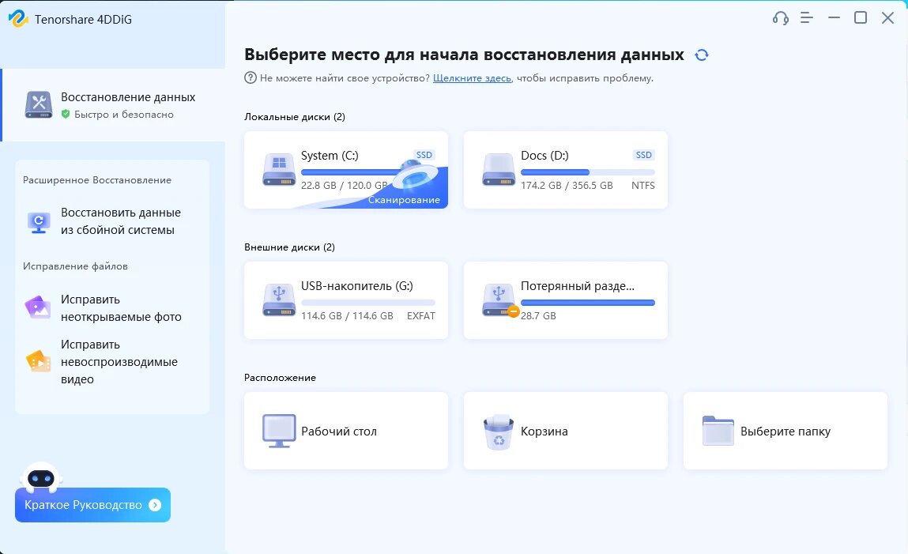Click the Docs (D:) drive icon
The height and width of the screenshot is (554, 908).
click(x=499, y=169)
